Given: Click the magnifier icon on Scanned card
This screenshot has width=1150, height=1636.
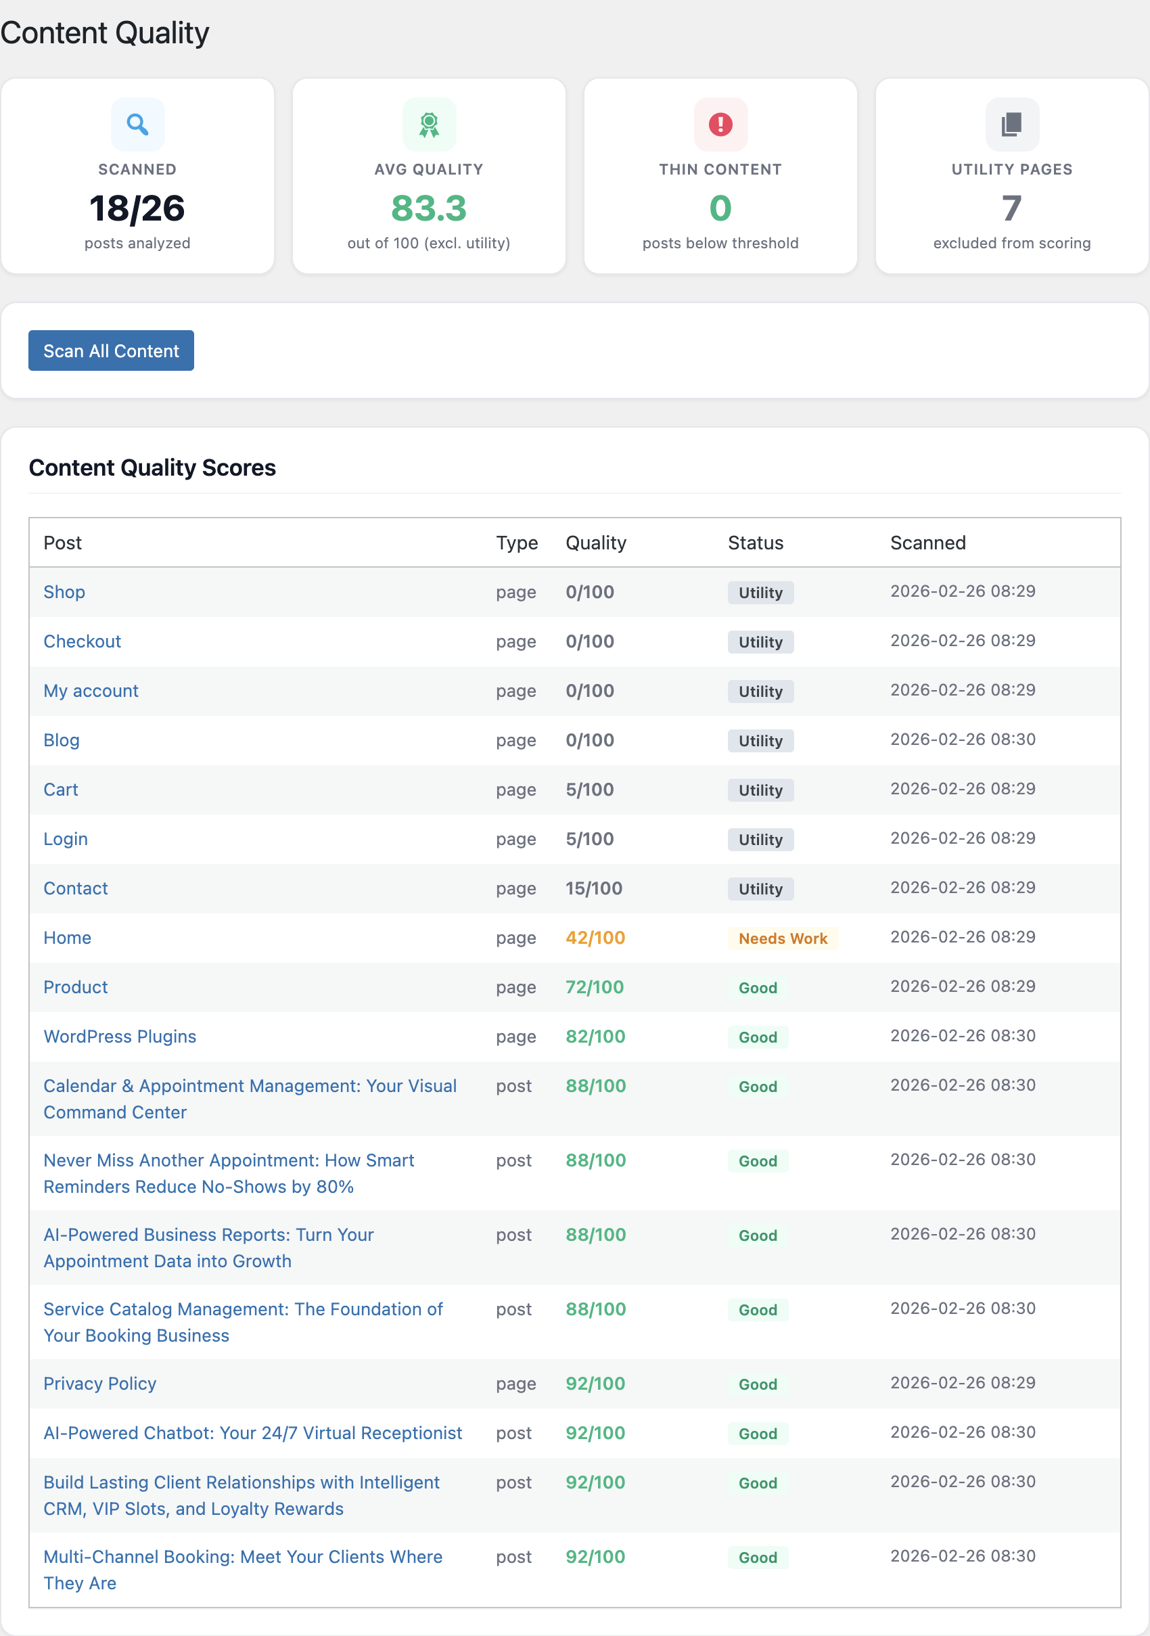Looking at the screenshot, I should (x=137, y=124).
